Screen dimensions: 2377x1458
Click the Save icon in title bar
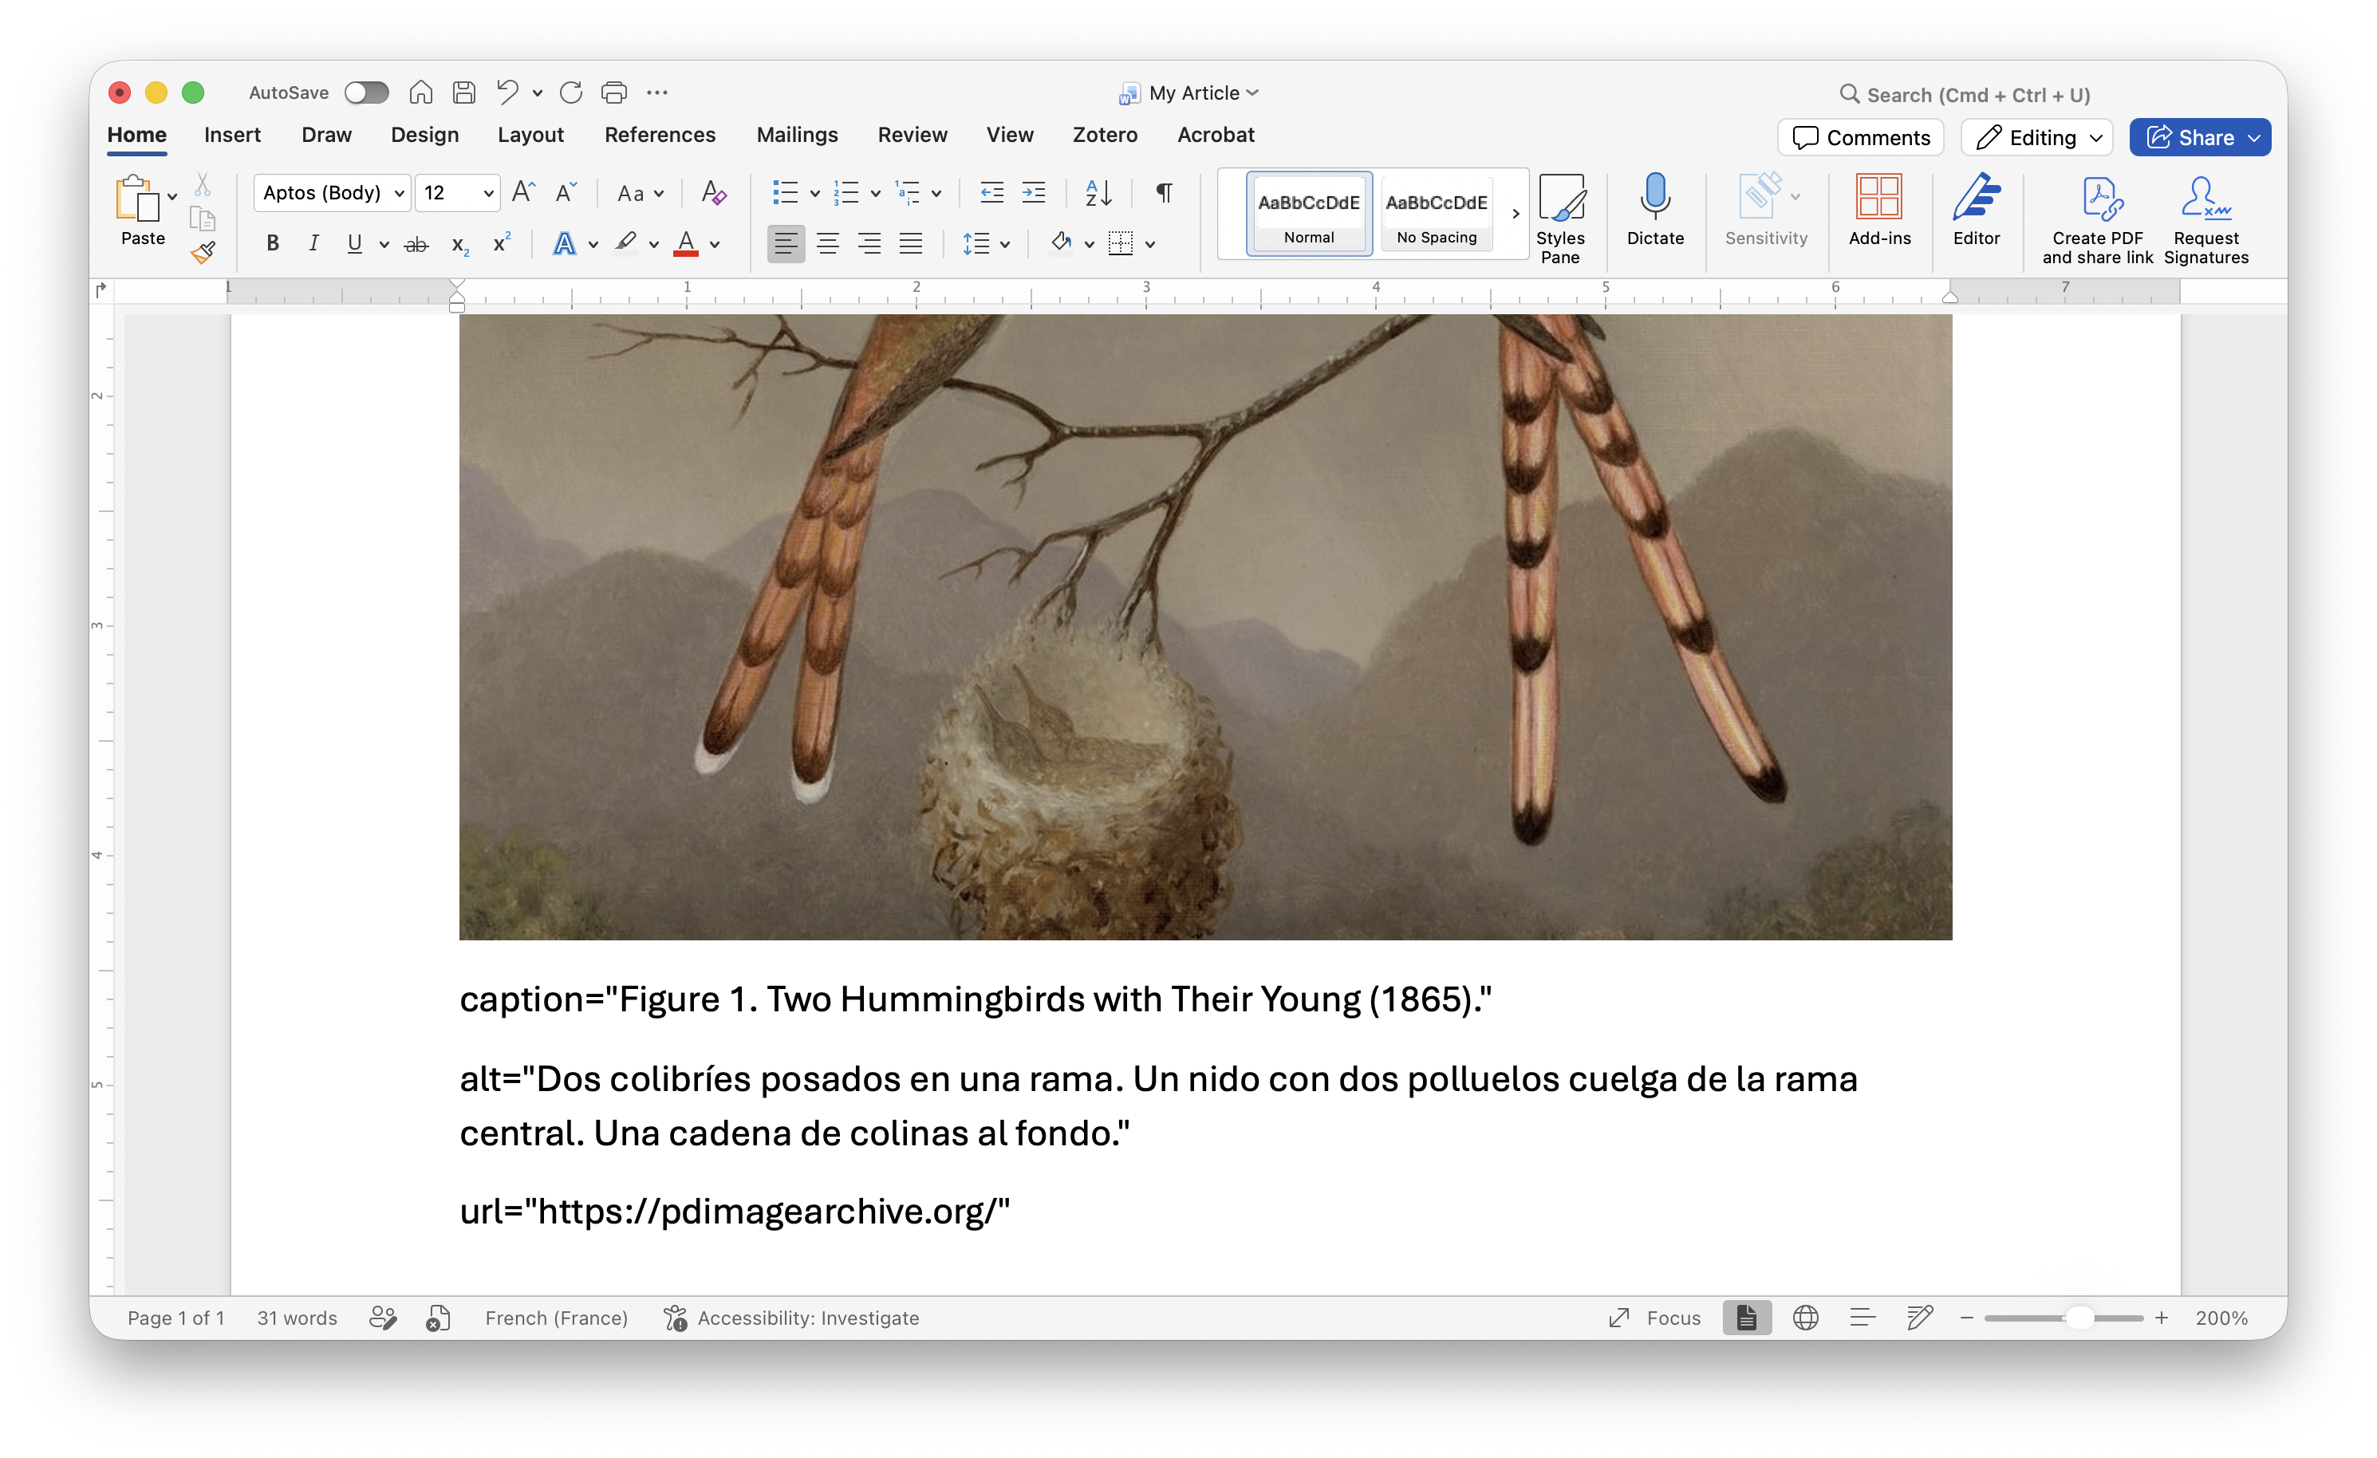coord(464,93)
